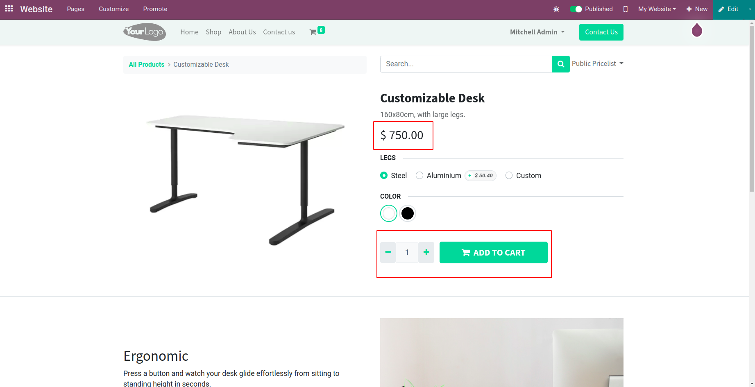Toggle the Published switch

[x=576, y=9]
